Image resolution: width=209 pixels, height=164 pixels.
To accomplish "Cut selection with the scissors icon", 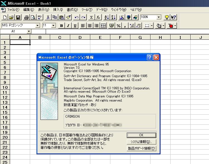I will [x=48, y=17].
